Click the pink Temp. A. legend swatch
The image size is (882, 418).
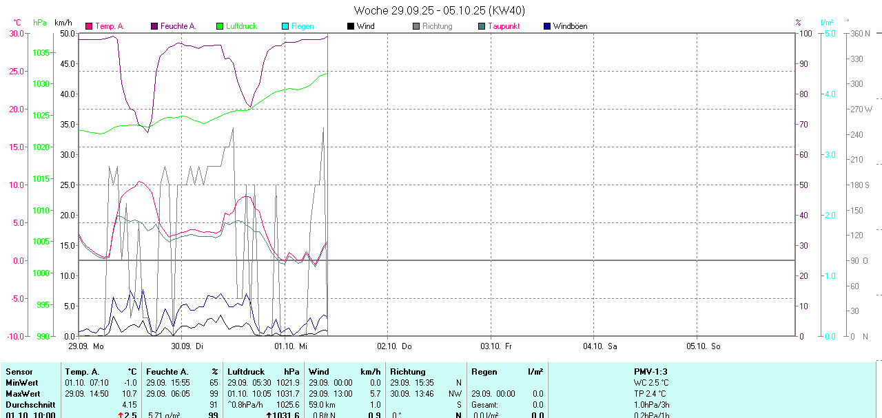(x=89, y=26)
